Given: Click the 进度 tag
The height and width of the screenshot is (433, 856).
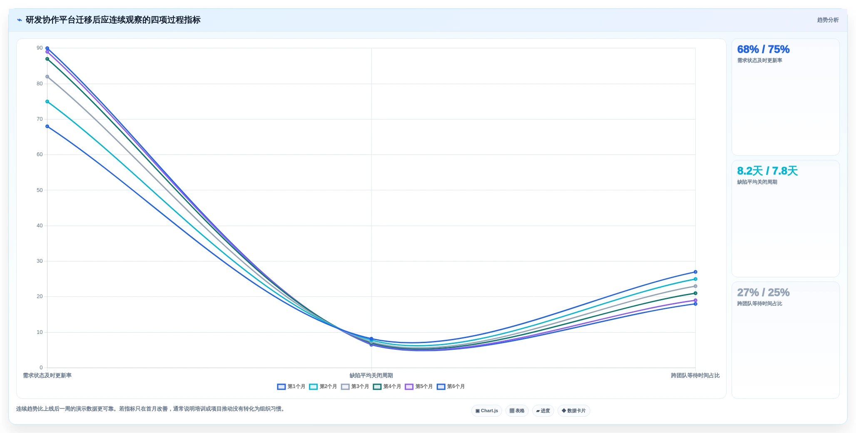Looking at the screenshot, I should (x=543, y=411).
